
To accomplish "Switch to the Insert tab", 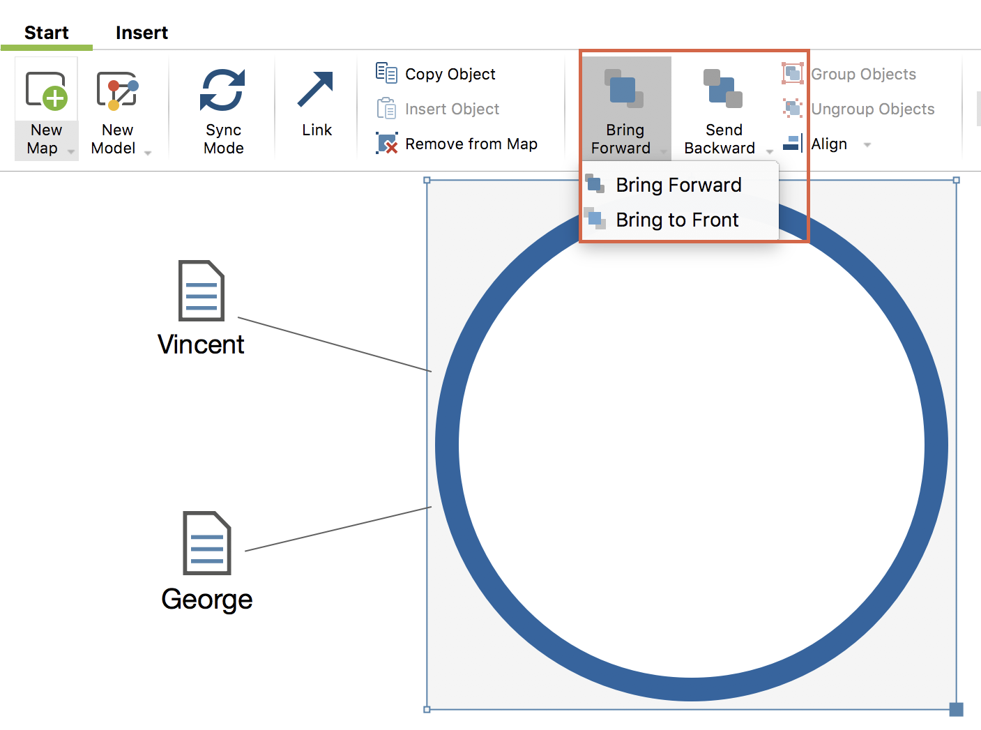I will [x=142, y=33].
